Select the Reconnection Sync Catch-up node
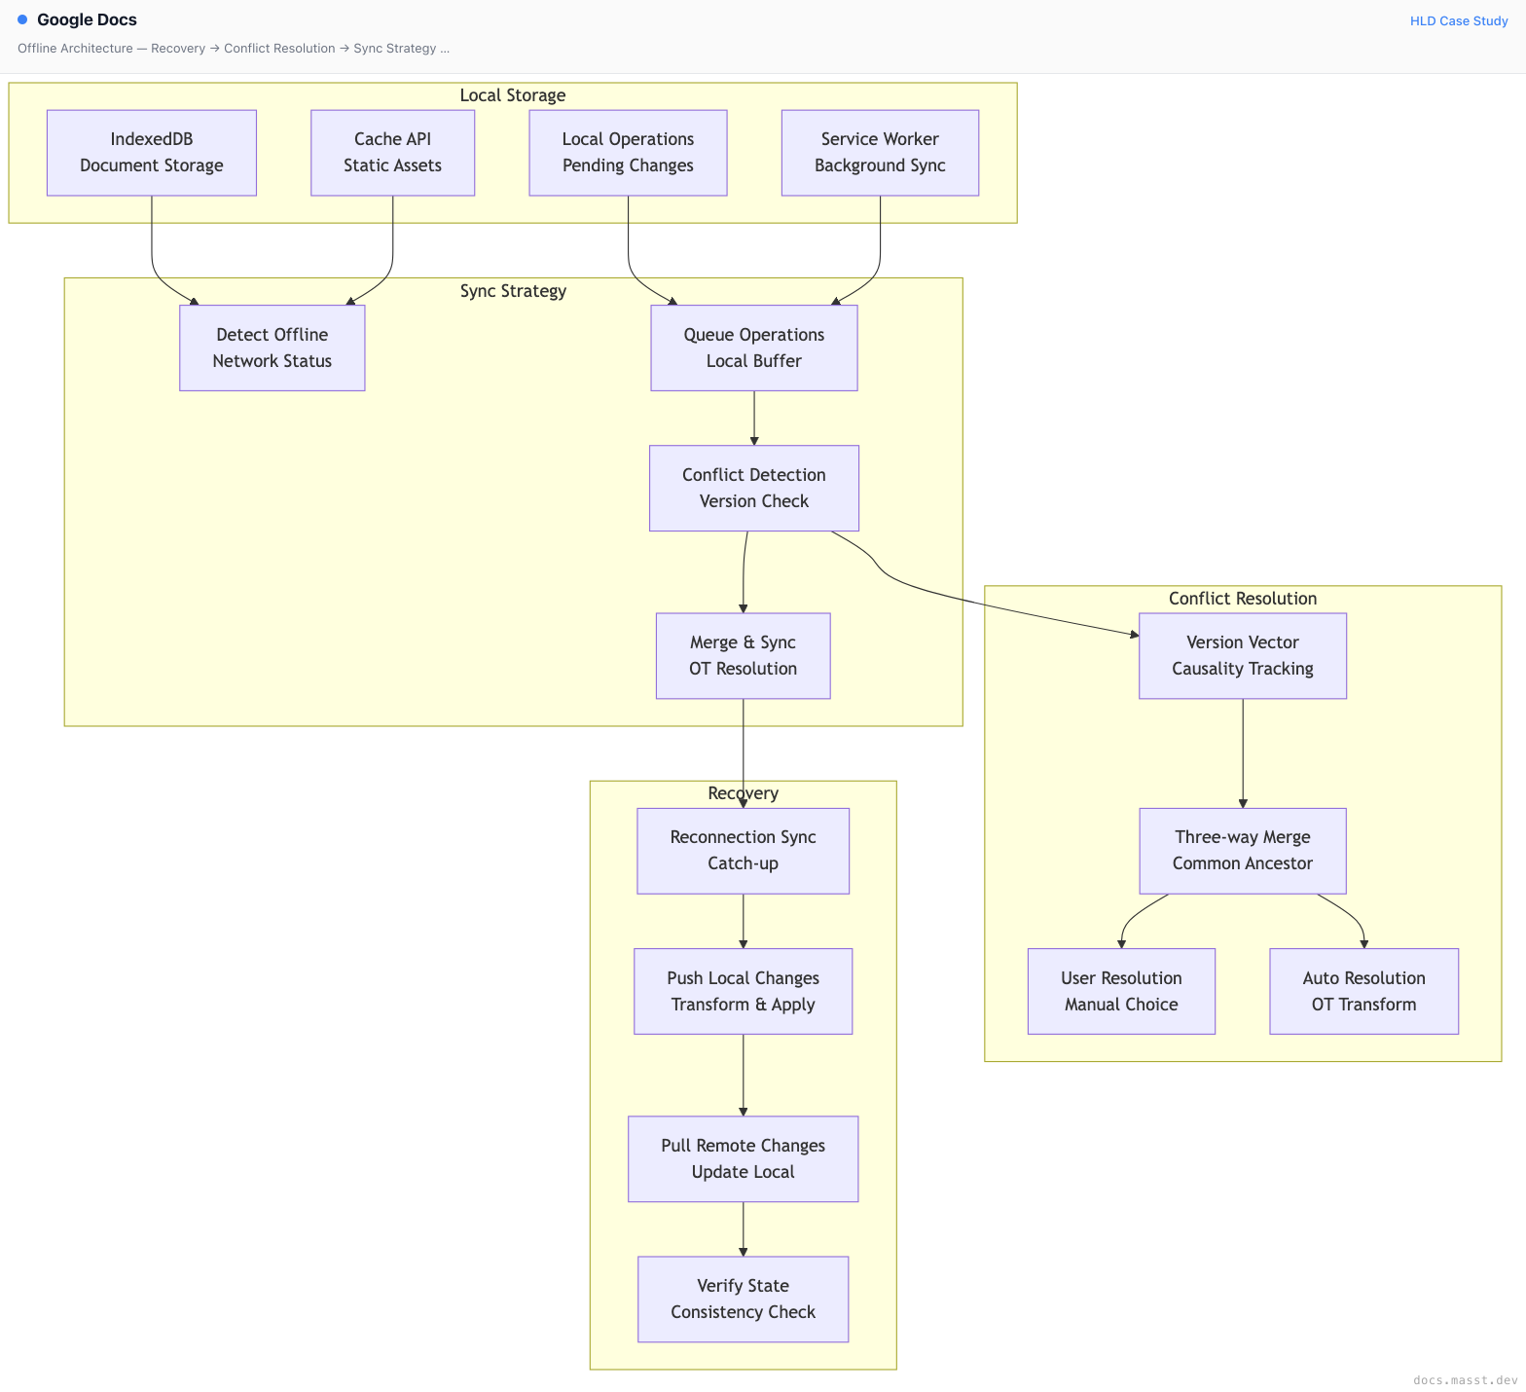Viewport: 1526px width, 1392px height. click(744, 851)
